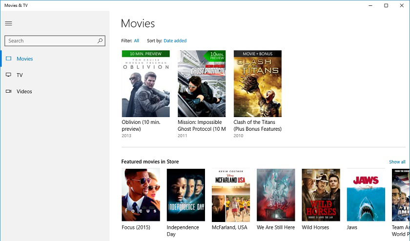Open the Filter: All dropdown
The image size is (410, 241).
137,41
